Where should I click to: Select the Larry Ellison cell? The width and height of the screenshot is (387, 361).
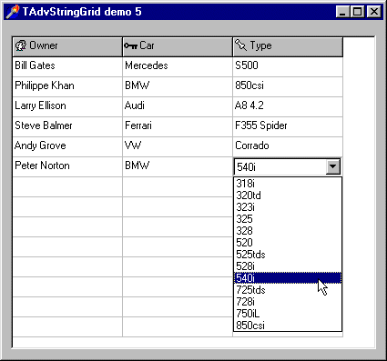click(67, 106)
